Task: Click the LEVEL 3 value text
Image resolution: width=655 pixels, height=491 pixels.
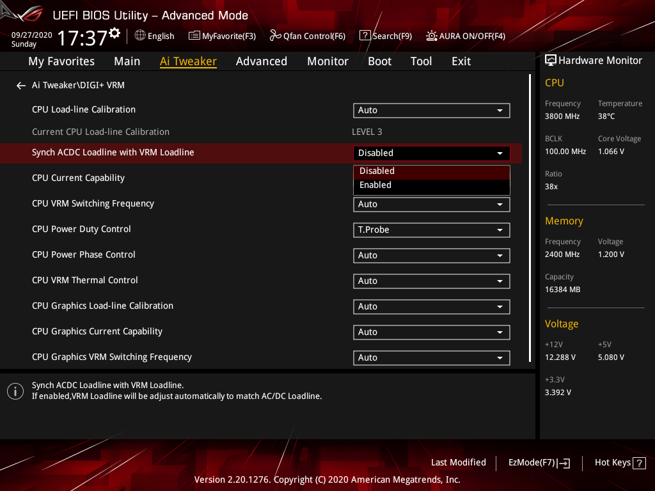Action: click(x=367, y=132)
